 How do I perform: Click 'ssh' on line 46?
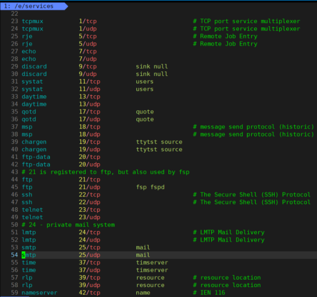coord(27,195)
